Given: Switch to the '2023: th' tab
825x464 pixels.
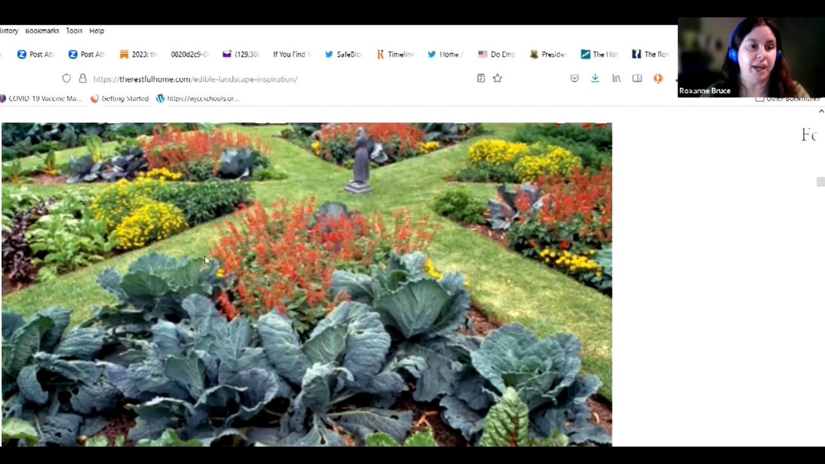Looking at the screenshot, I should [x=139, y=54].
